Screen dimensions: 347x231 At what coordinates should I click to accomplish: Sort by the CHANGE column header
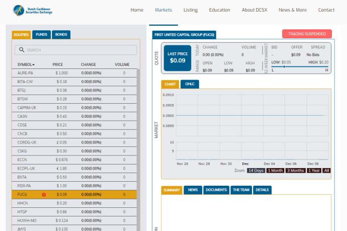pos(89,64)
